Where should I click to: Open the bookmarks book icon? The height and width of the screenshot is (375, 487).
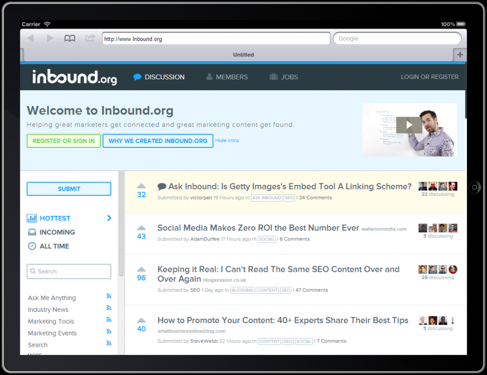[69, 38]
